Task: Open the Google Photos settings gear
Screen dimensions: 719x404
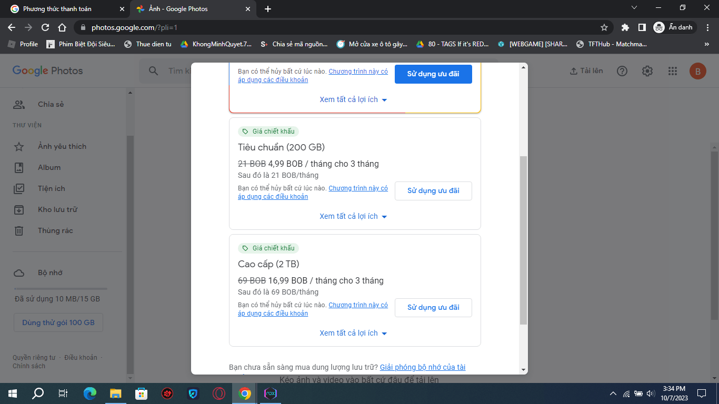Action: coord(647,71)
